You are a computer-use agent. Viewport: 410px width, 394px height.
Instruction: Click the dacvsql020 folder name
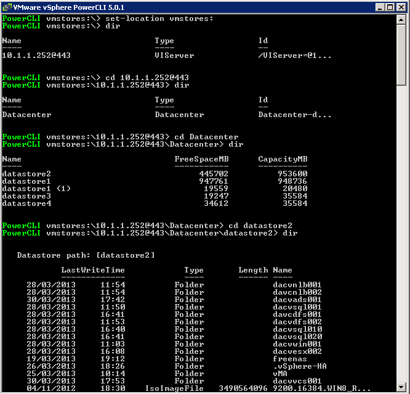297,337
